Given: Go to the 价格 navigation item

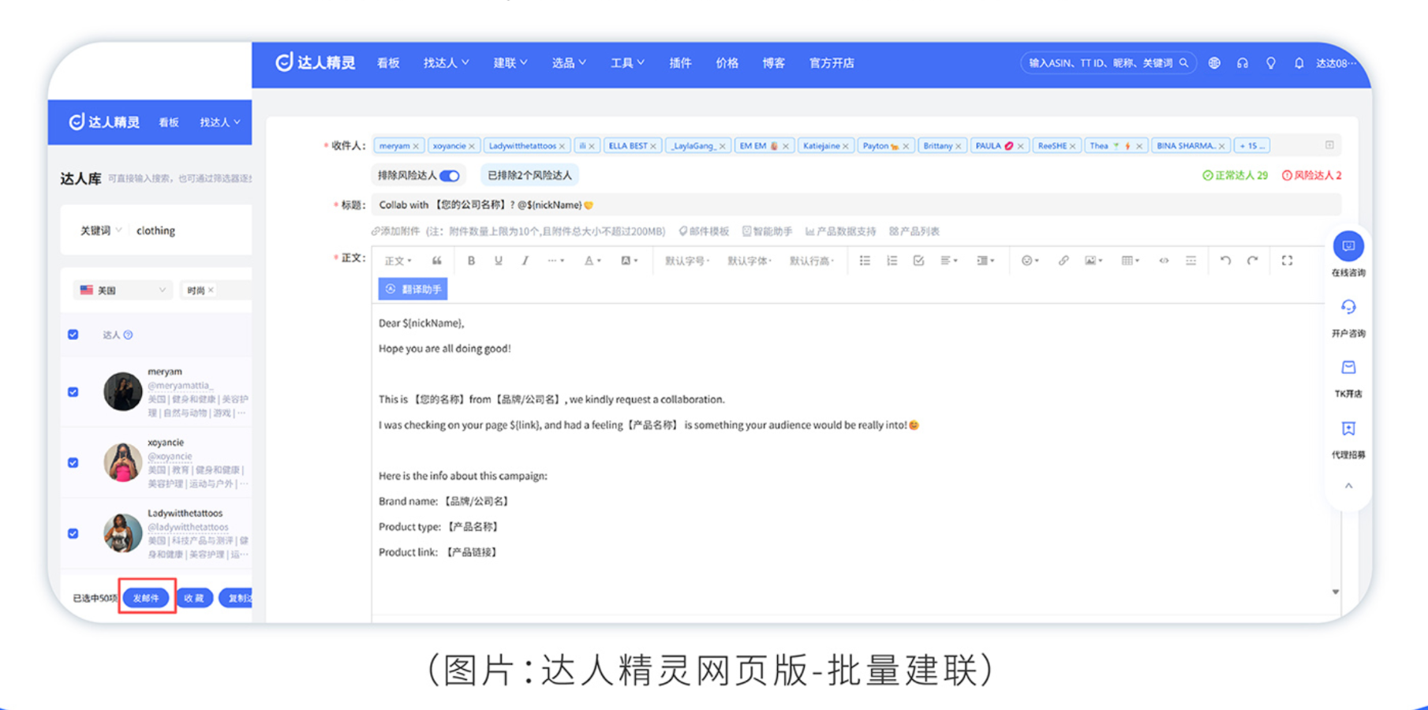Looking at the screenshot, I should click(727, 63).
